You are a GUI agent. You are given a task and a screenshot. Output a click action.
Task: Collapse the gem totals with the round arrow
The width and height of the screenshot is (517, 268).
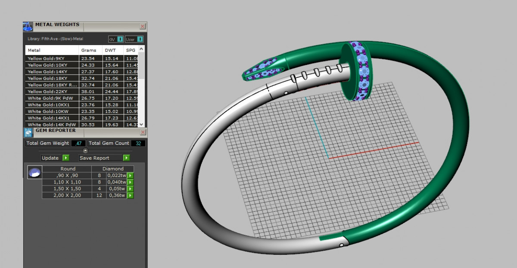tap(85, 150)
